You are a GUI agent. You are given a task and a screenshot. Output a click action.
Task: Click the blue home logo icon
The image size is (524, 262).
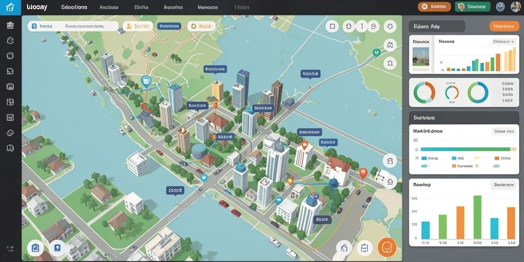coord(10,7)
